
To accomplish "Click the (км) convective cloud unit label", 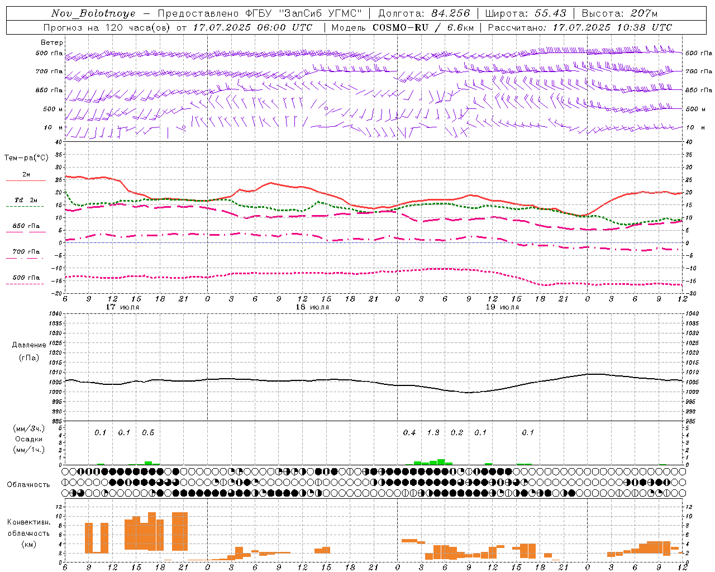I will pyautogui.click(x=29, y=544).
